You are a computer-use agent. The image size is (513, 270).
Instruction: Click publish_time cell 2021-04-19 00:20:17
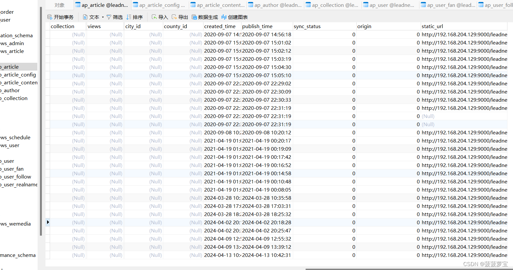267,141
